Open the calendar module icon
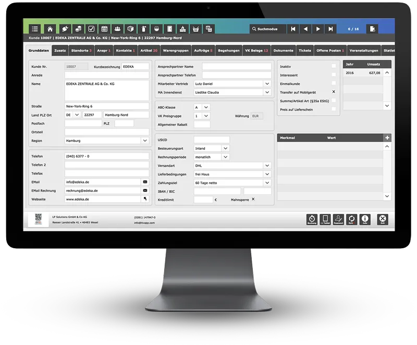The image size is (417, 345). click(x=104, y=29)
